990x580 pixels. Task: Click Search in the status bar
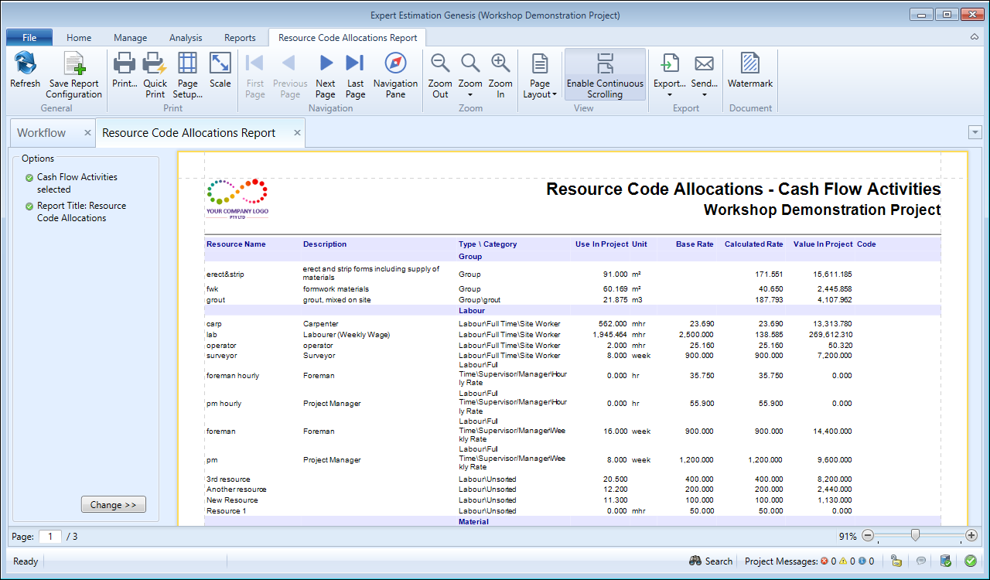click(711, 561)
